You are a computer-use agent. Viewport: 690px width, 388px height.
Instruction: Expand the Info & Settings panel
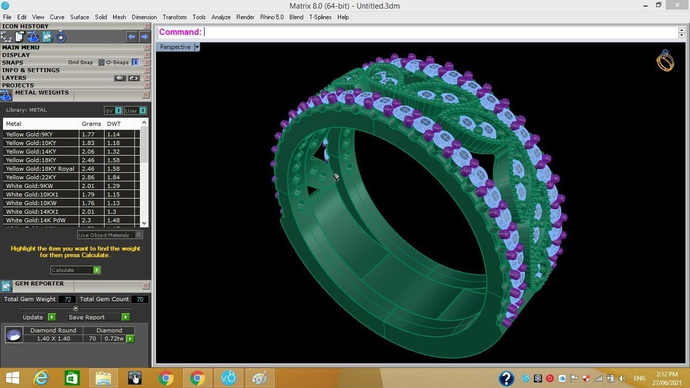[31, 70]
